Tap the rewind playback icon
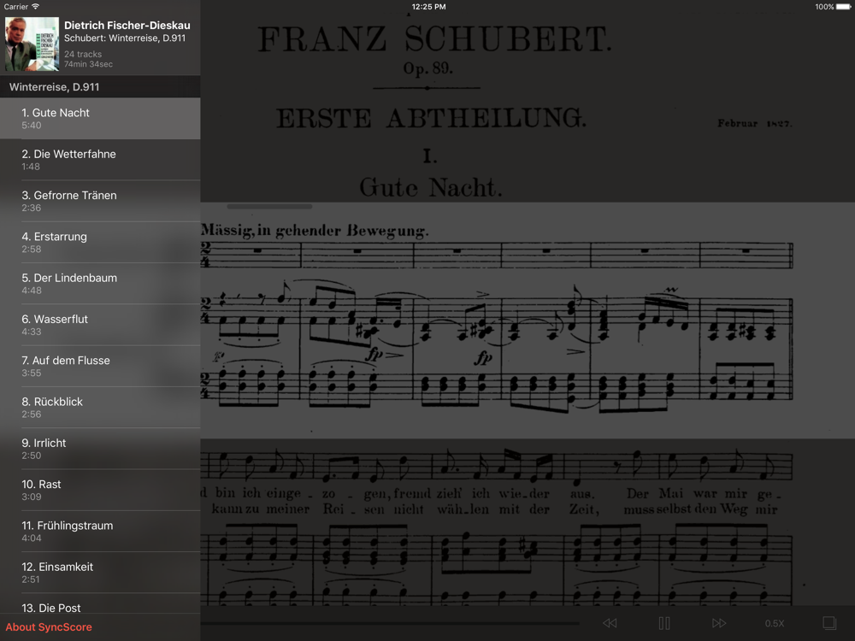The image size is (855, 641). pyautogui.click(x=610, y=623)
